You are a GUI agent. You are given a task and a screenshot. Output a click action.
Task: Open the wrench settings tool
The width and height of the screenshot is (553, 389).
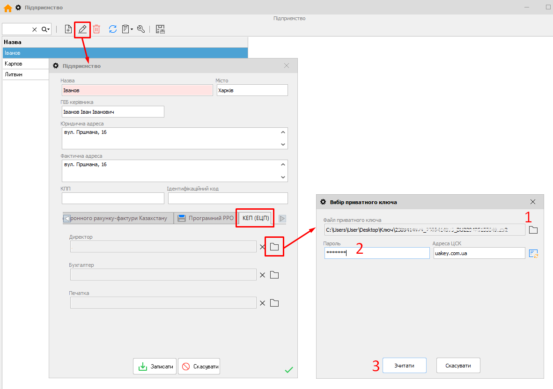141,29
